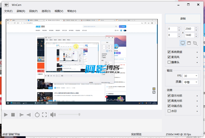Maximize the WinCam window

pos(188,5)
